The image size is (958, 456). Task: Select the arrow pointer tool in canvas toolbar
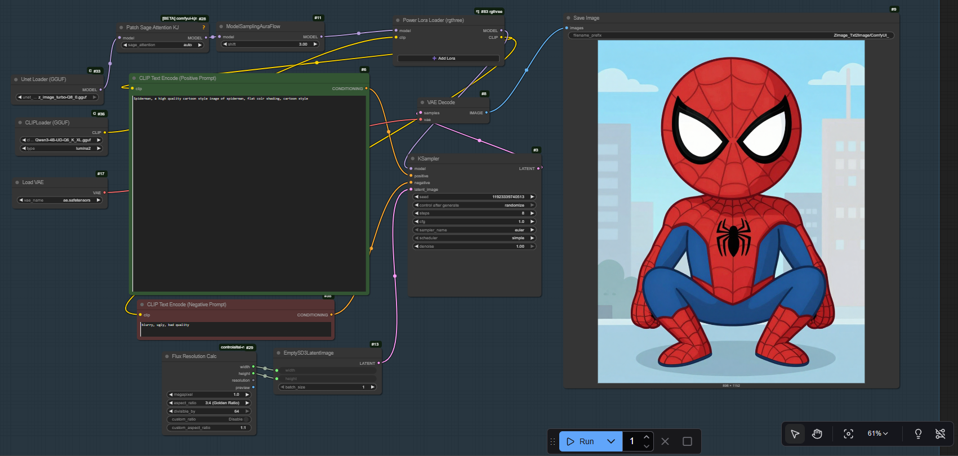click(x=795, y=433)
